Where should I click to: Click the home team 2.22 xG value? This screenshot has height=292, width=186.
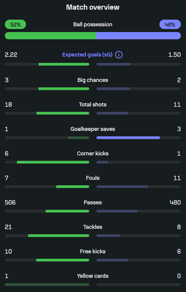click(x=11, y=55)
